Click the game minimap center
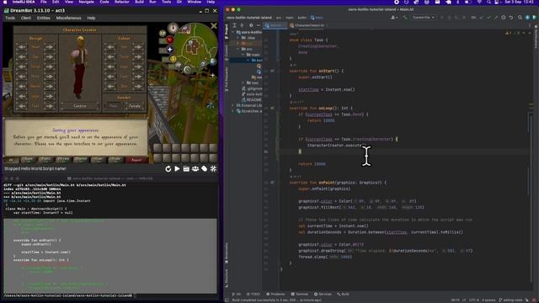539x303 pixels. click(195, 46)
